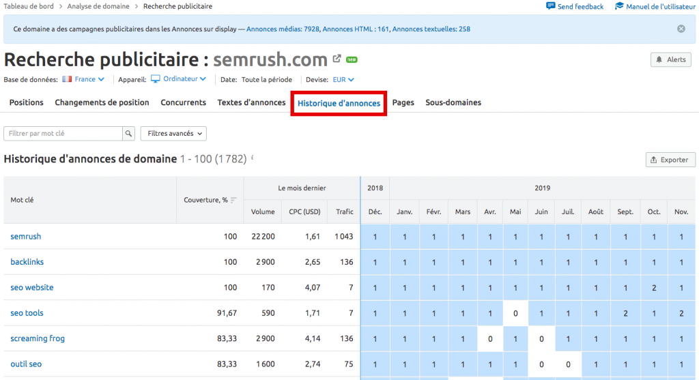Open semrush.com via the external link icon
The width and height of the screenshot is (699, 380).
click(x=337, y=59)
